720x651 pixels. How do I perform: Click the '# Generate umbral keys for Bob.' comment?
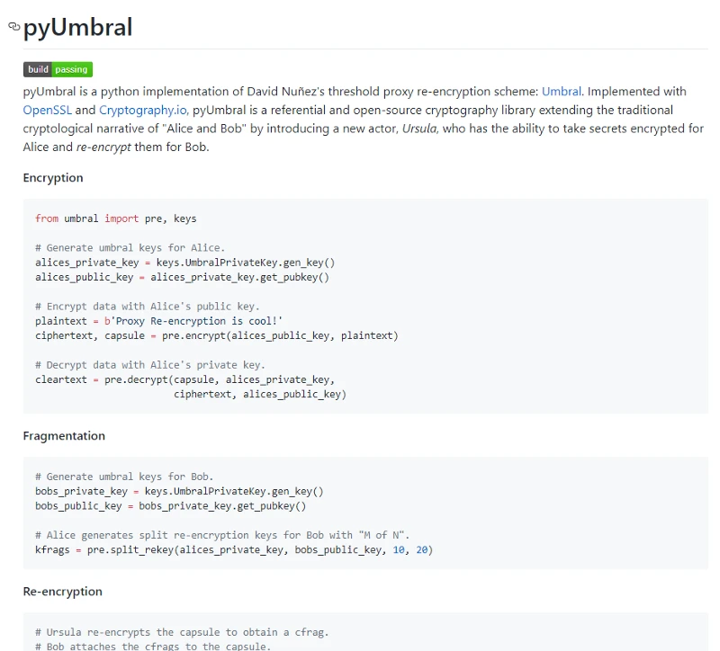coord(124,477)
